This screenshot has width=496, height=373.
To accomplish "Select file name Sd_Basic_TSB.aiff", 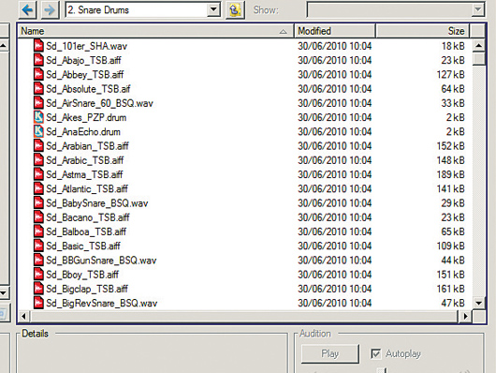I will point(83,246).
